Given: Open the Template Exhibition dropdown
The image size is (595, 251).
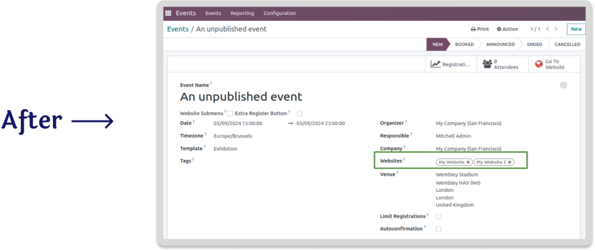Looking at the screenshot, I should pyautogui.click(x=225, y=149).
